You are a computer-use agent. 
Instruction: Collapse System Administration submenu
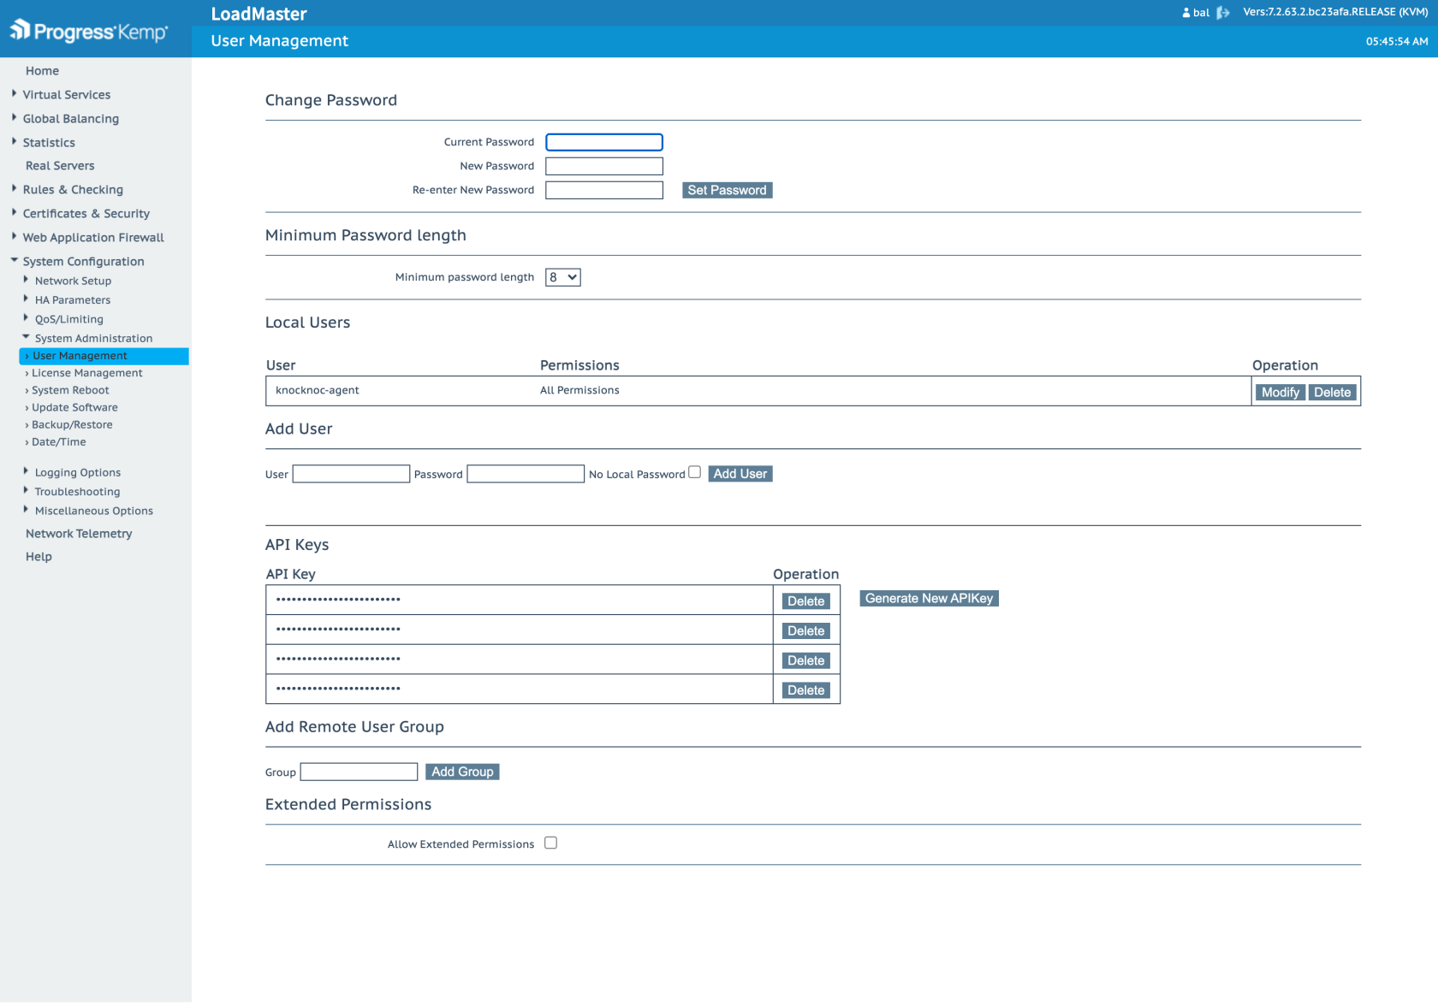pyautogui.click(x=93, y=339)
